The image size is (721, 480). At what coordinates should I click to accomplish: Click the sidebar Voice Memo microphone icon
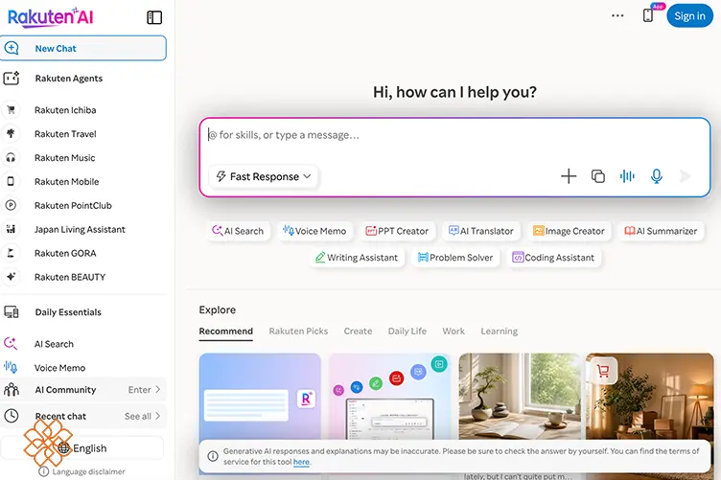click(x=11, y=367)
